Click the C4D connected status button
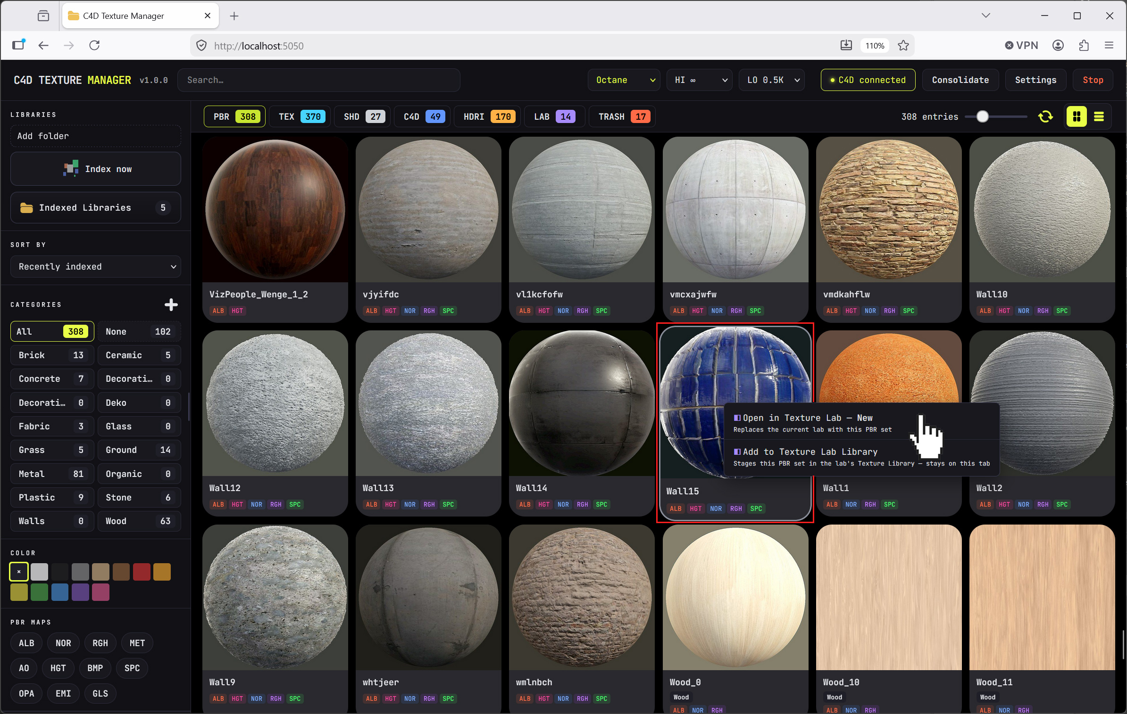Screen dimensions: 1127x714 pos(868,80)
